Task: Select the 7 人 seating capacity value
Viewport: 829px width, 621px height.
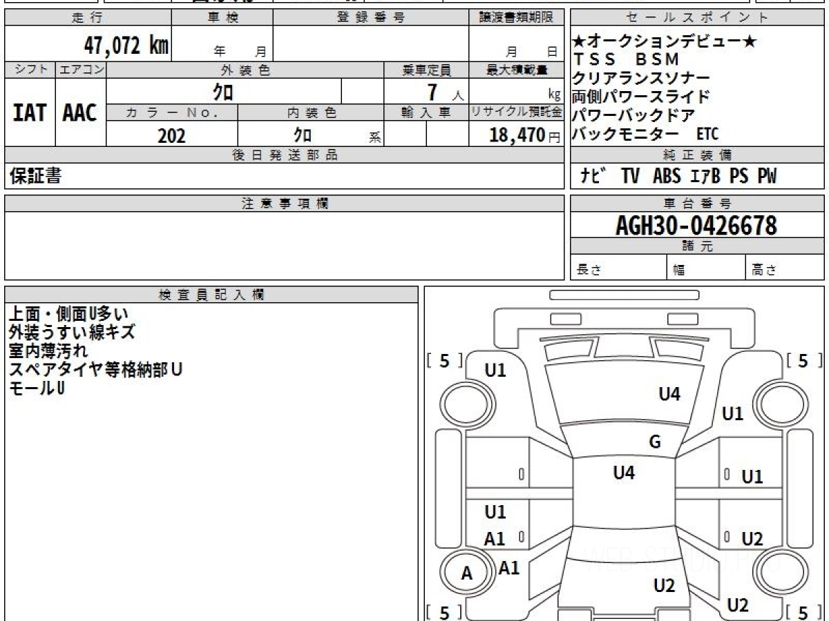Action: 446,92
